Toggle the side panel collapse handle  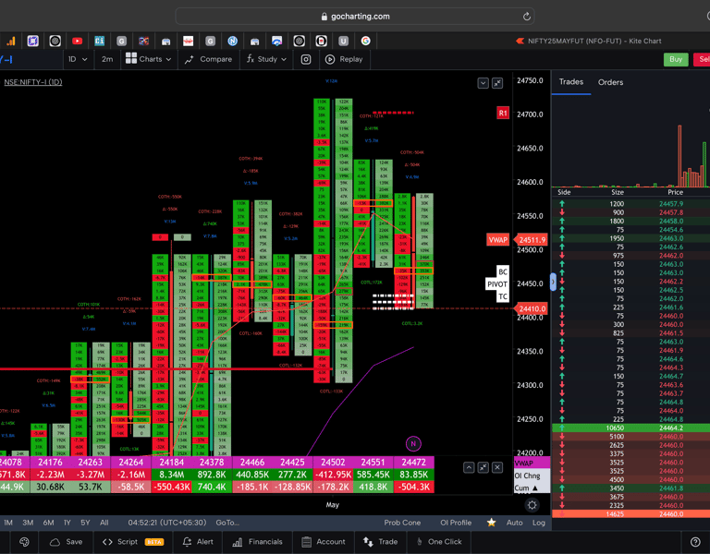(553, 282)
